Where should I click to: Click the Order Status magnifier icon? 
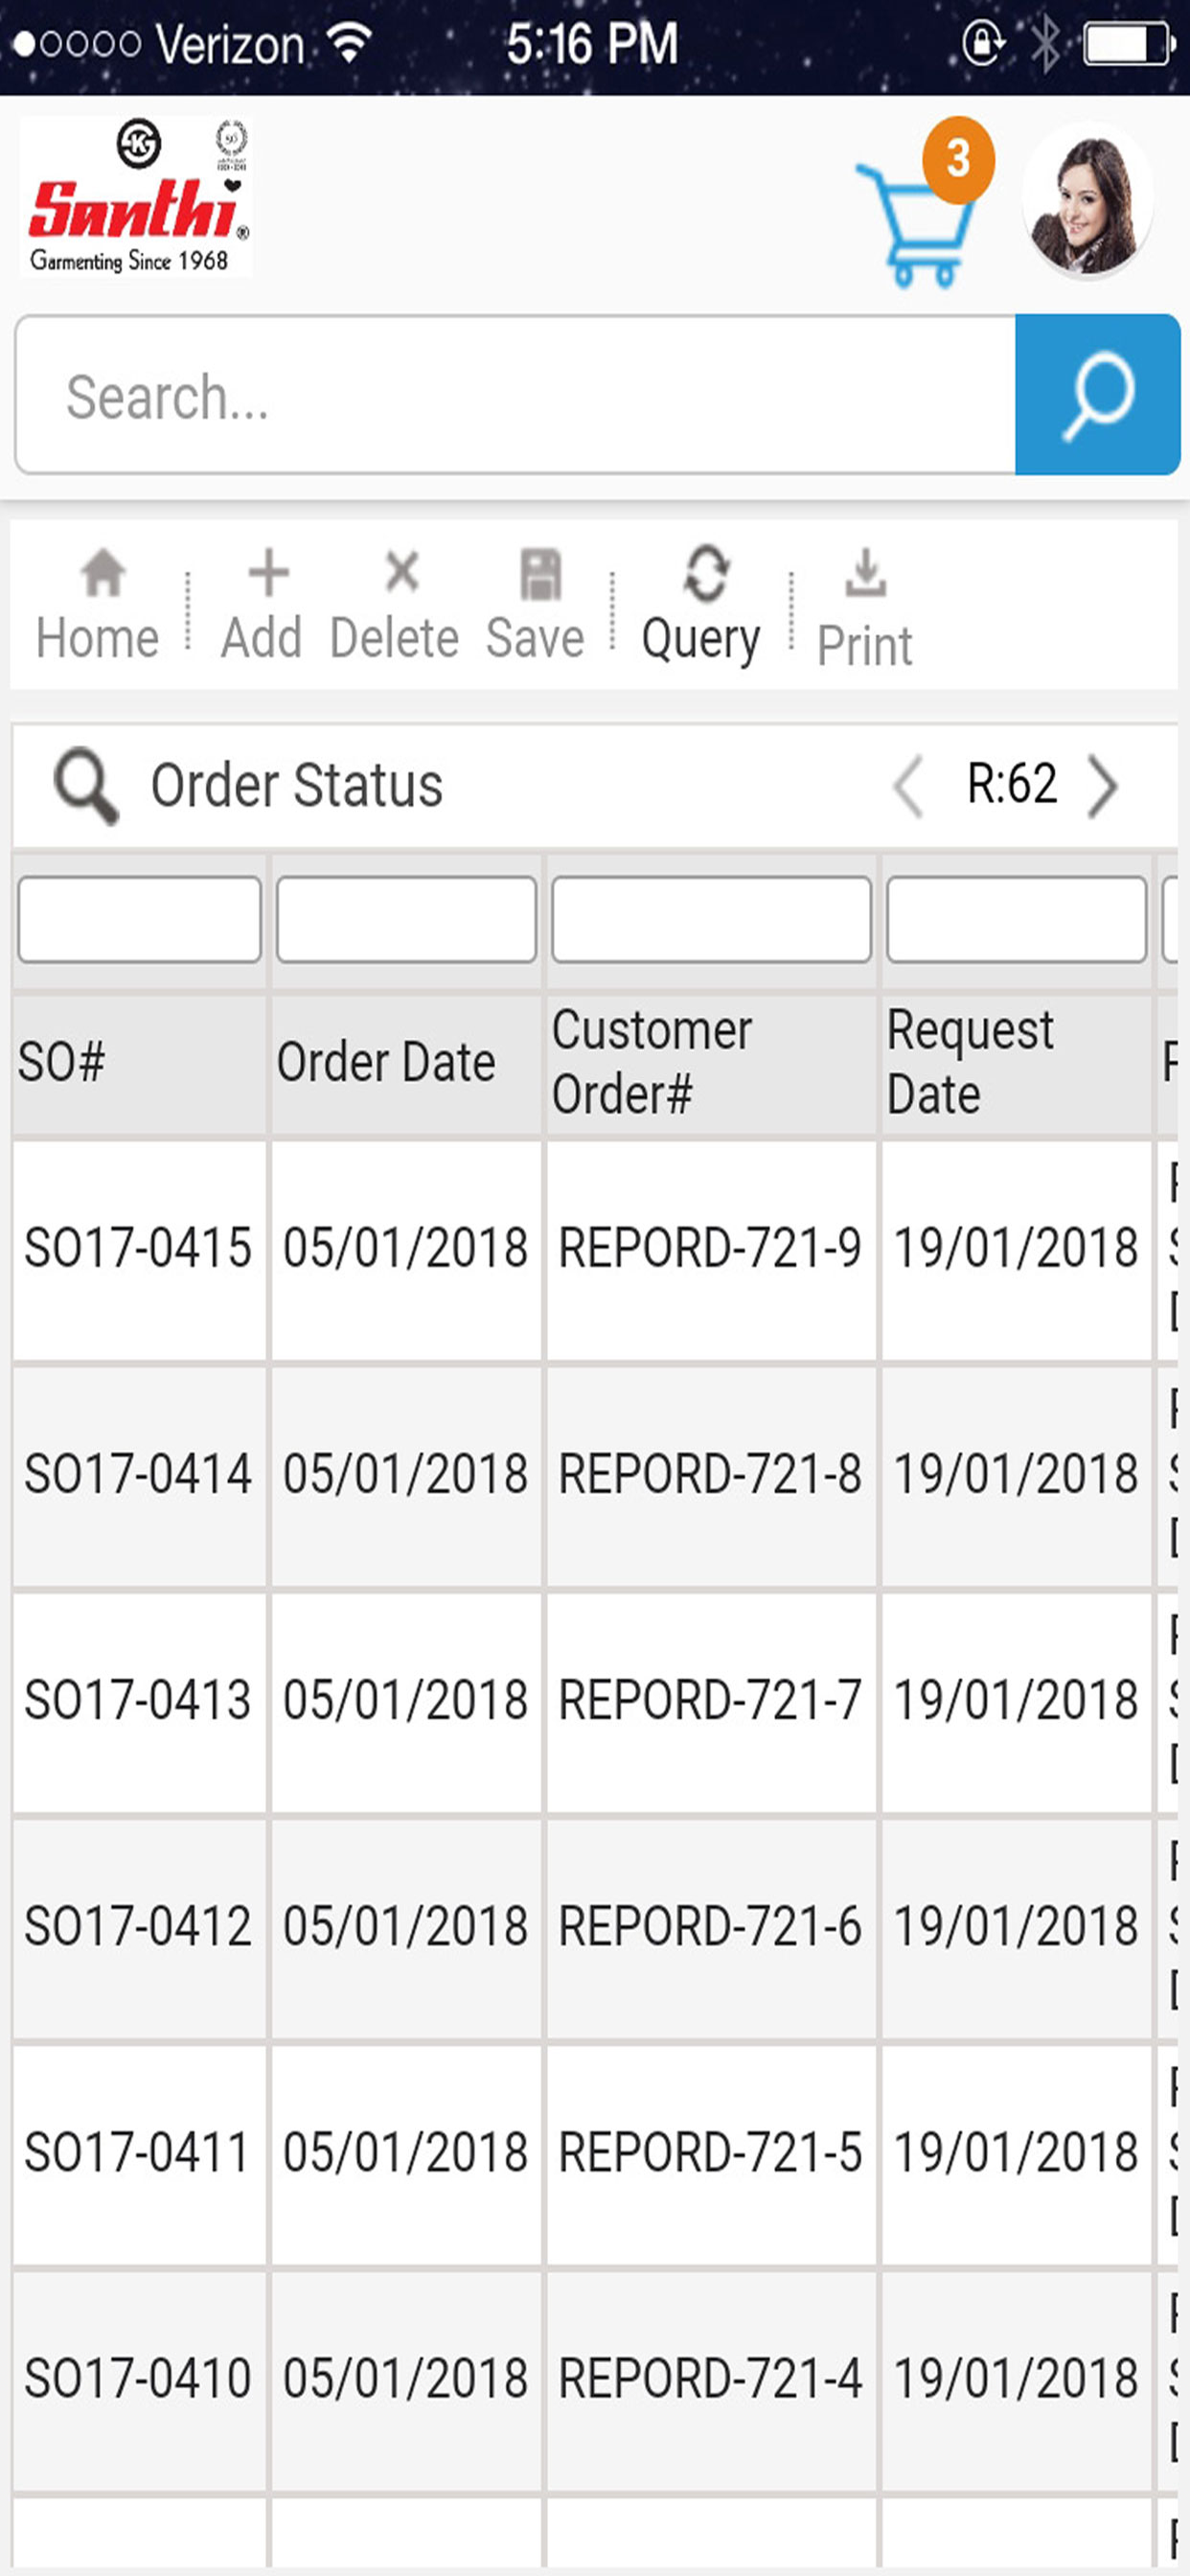click(x=86, y=785)
